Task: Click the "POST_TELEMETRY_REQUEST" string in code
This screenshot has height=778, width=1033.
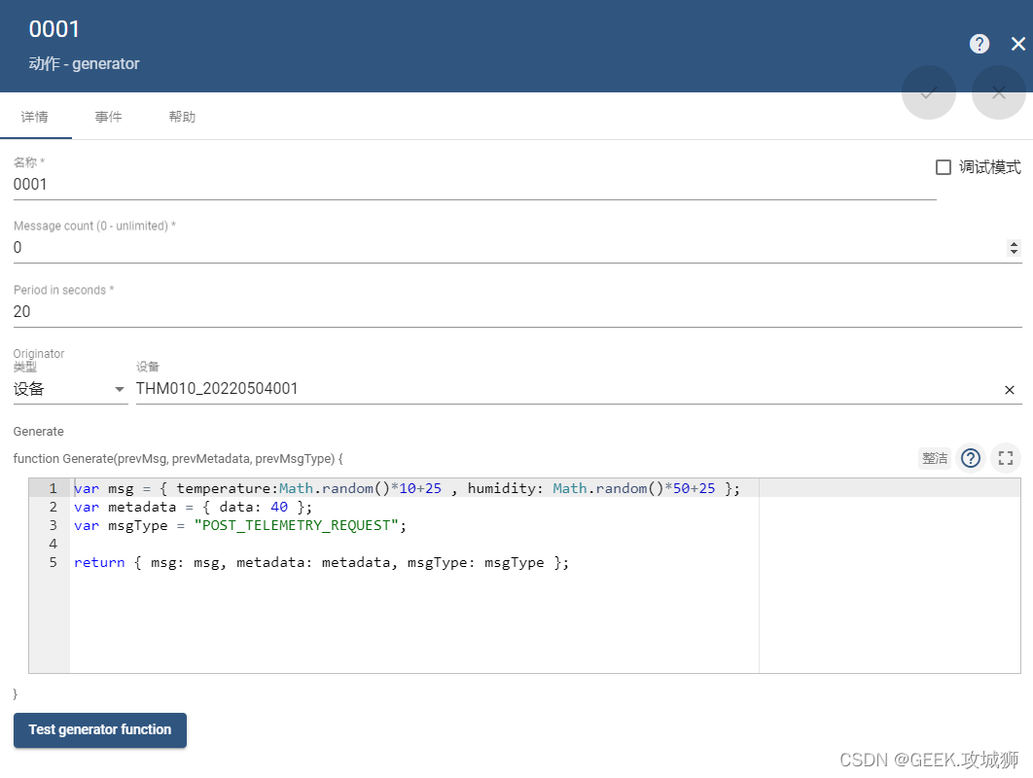Action: 296,525
